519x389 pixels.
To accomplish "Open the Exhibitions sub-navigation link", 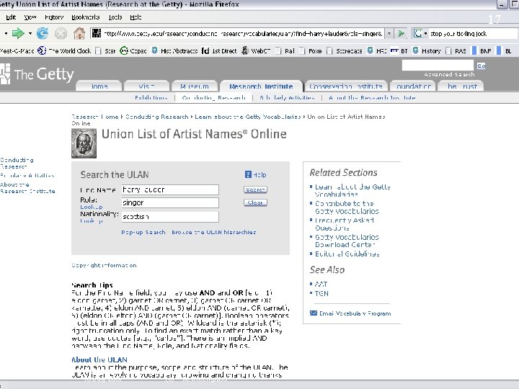I will coord(151,97).
